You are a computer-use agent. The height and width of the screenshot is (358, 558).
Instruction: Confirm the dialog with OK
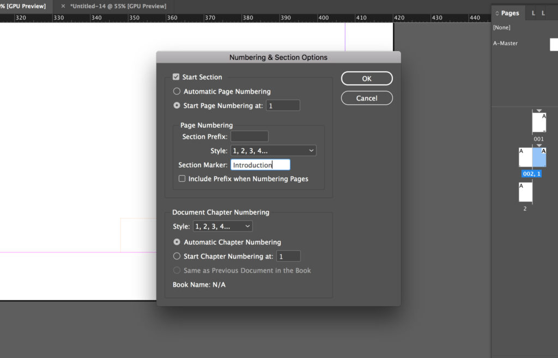[x=366, y=78]
